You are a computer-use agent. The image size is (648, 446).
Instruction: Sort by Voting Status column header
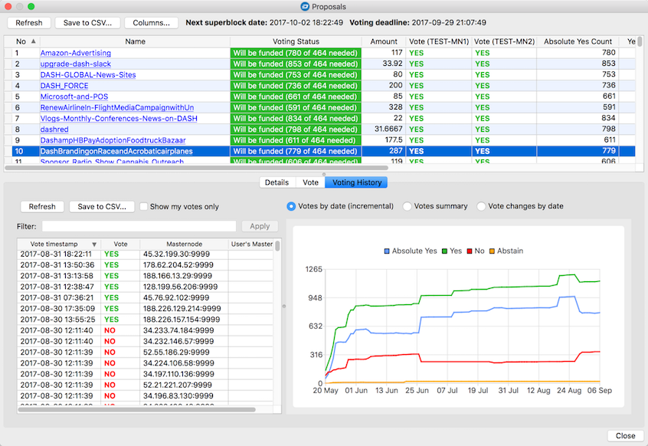pyautogui.click(x=296, y=41)
